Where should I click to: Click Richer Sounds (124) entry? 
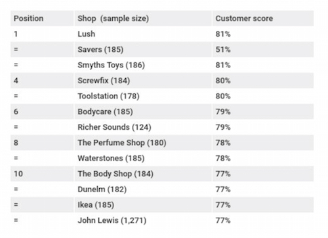click(114, 127)
